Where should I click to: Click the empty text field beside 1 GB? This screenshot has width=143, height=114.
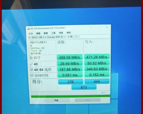(95, 36)
